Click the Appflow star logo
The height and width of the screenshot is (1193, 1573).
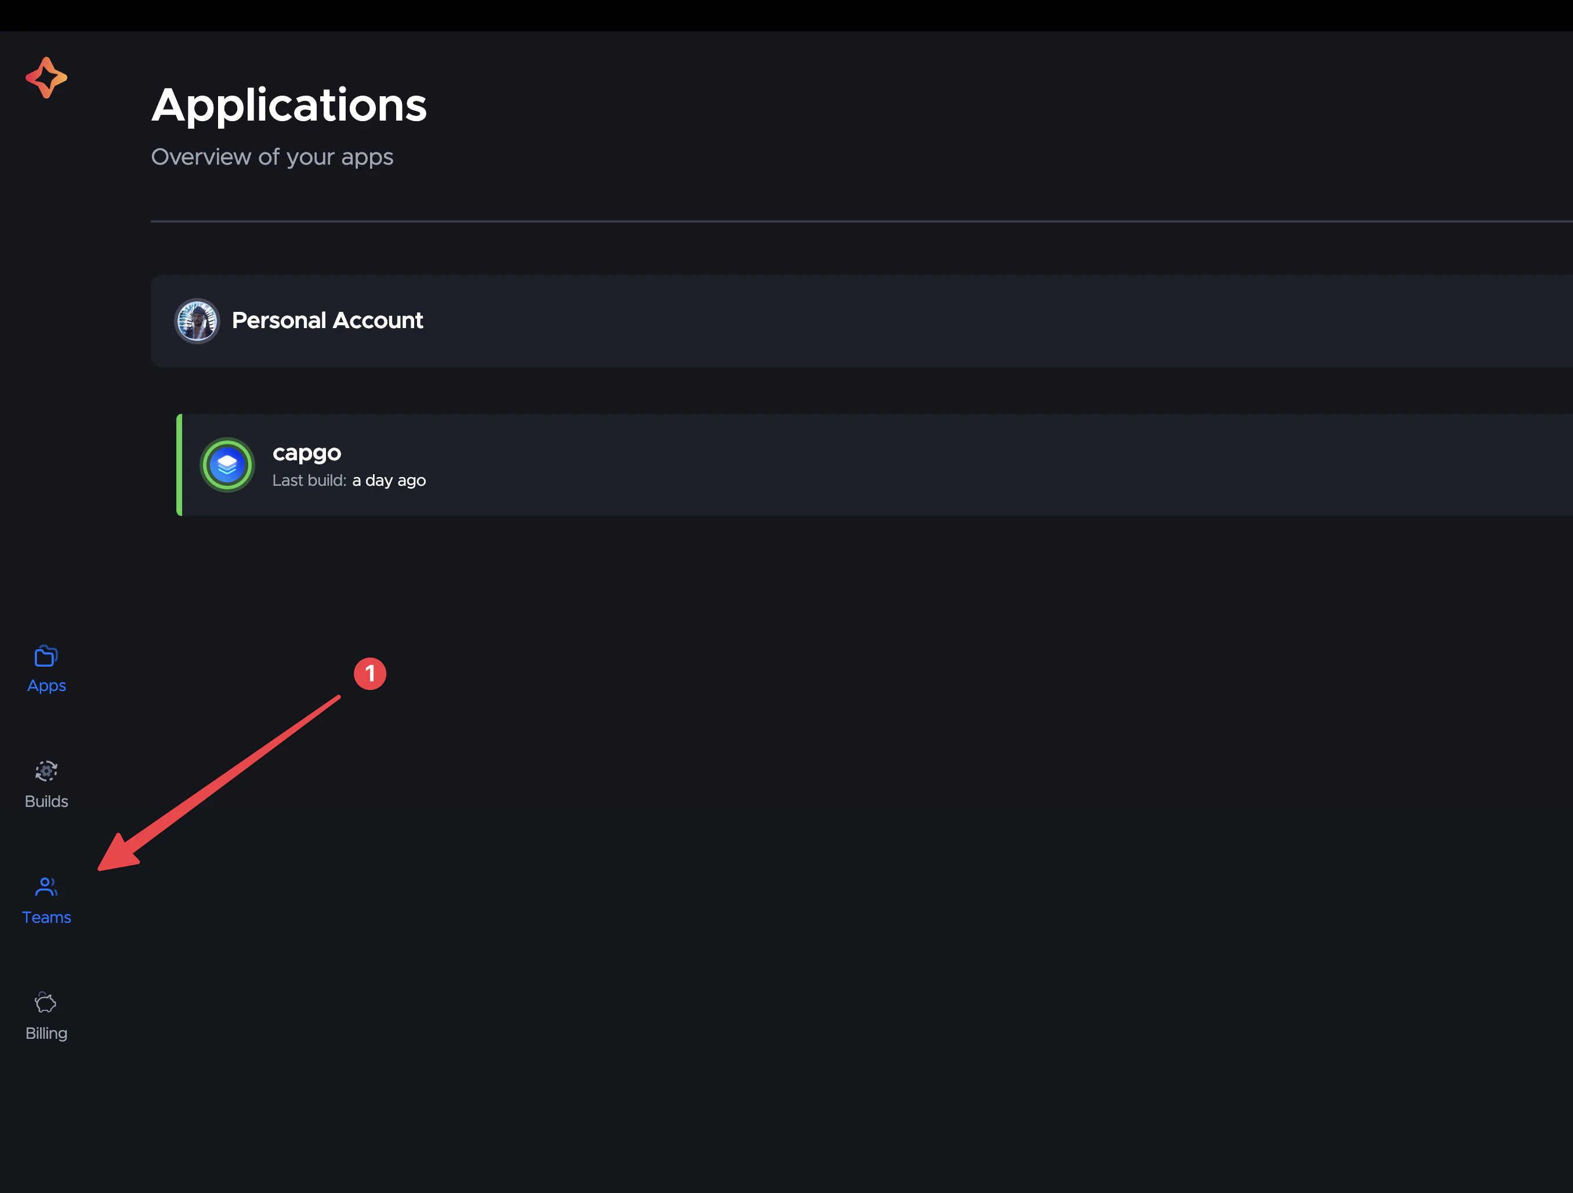[x=46, y=78]
